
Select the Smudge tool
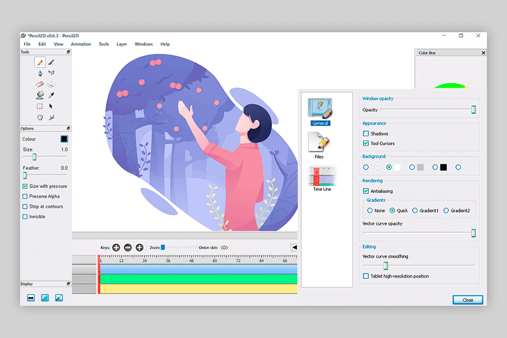pyautogui.click(x=51, y=83)
